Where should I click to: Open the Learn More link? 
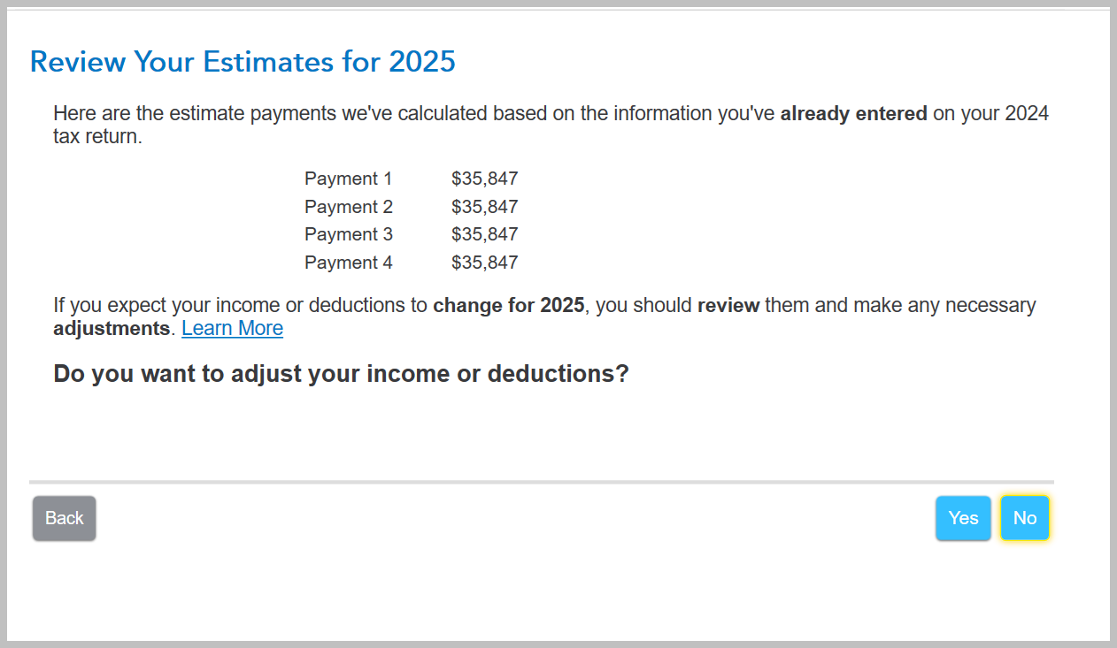pyautogui.click(x=232, y=328)
